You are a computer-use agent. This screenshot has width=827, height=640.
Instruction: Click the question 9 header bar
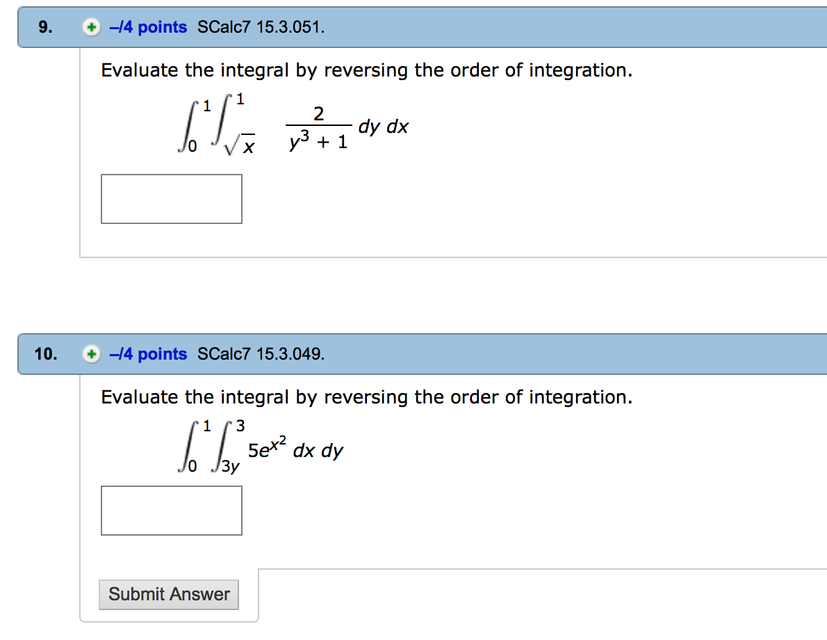click(x=417, y=26)
